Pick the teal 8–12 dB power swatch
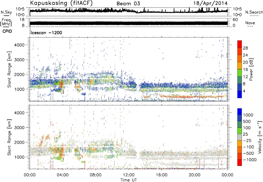The width and height of the screenshot is (263, 182). (240, 80)
